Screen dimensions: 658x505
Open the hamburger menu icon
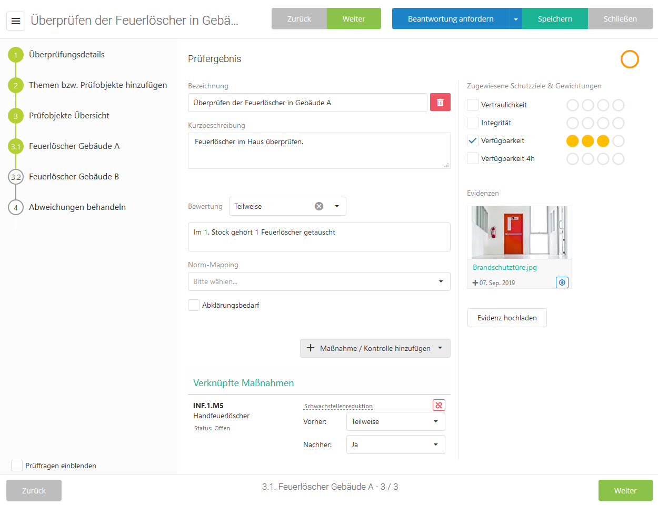click(16, 21)
